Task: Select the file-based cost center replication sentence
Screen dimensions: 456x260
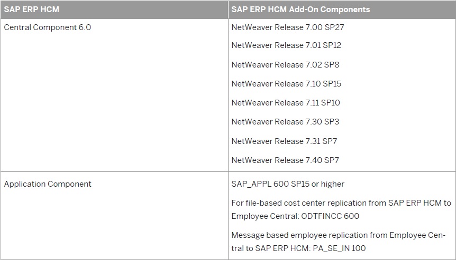Action: point(341,209)
